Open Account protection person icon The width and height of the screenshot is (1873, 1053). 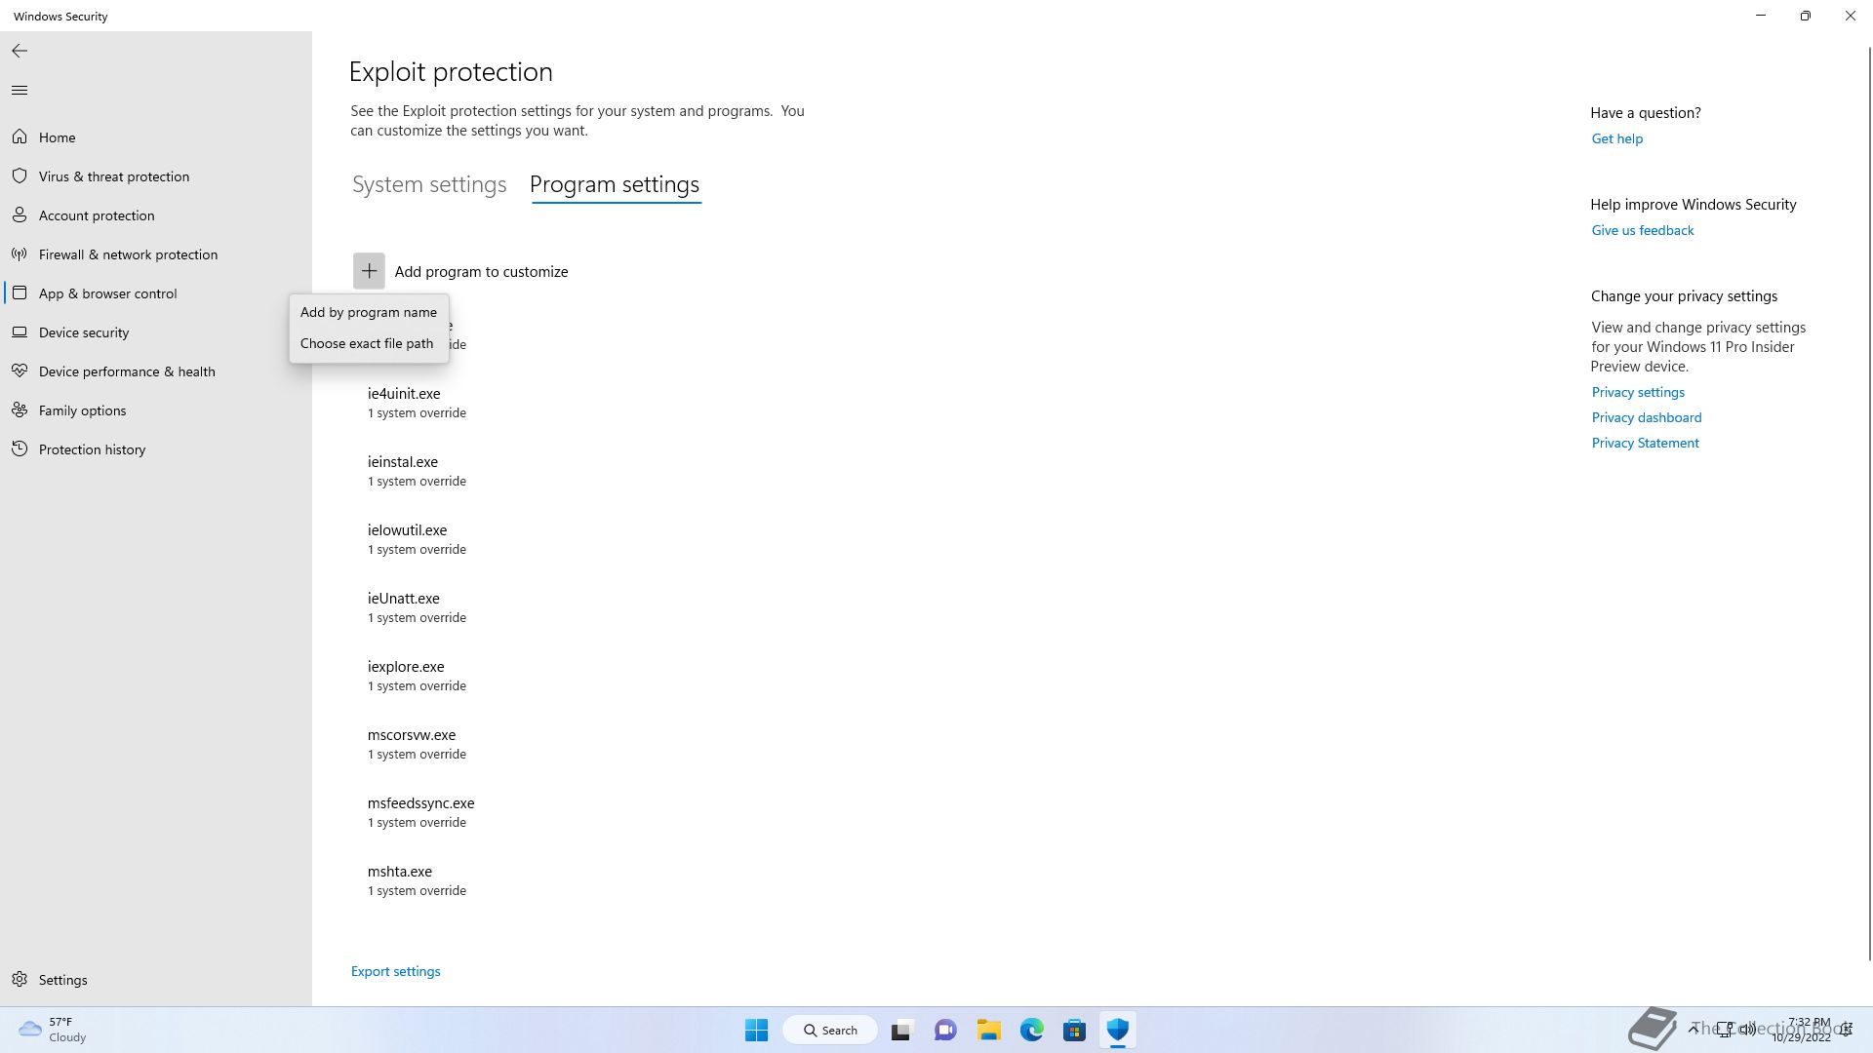pyautogui.click(x=20, y=215)
